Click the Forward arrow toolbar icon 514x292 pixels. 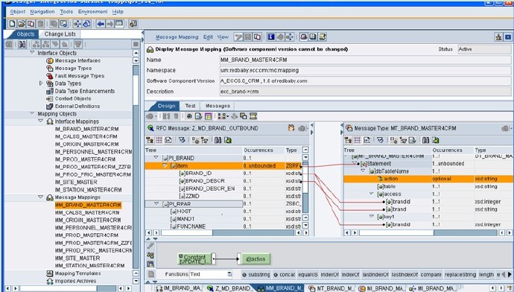[110, 24]
